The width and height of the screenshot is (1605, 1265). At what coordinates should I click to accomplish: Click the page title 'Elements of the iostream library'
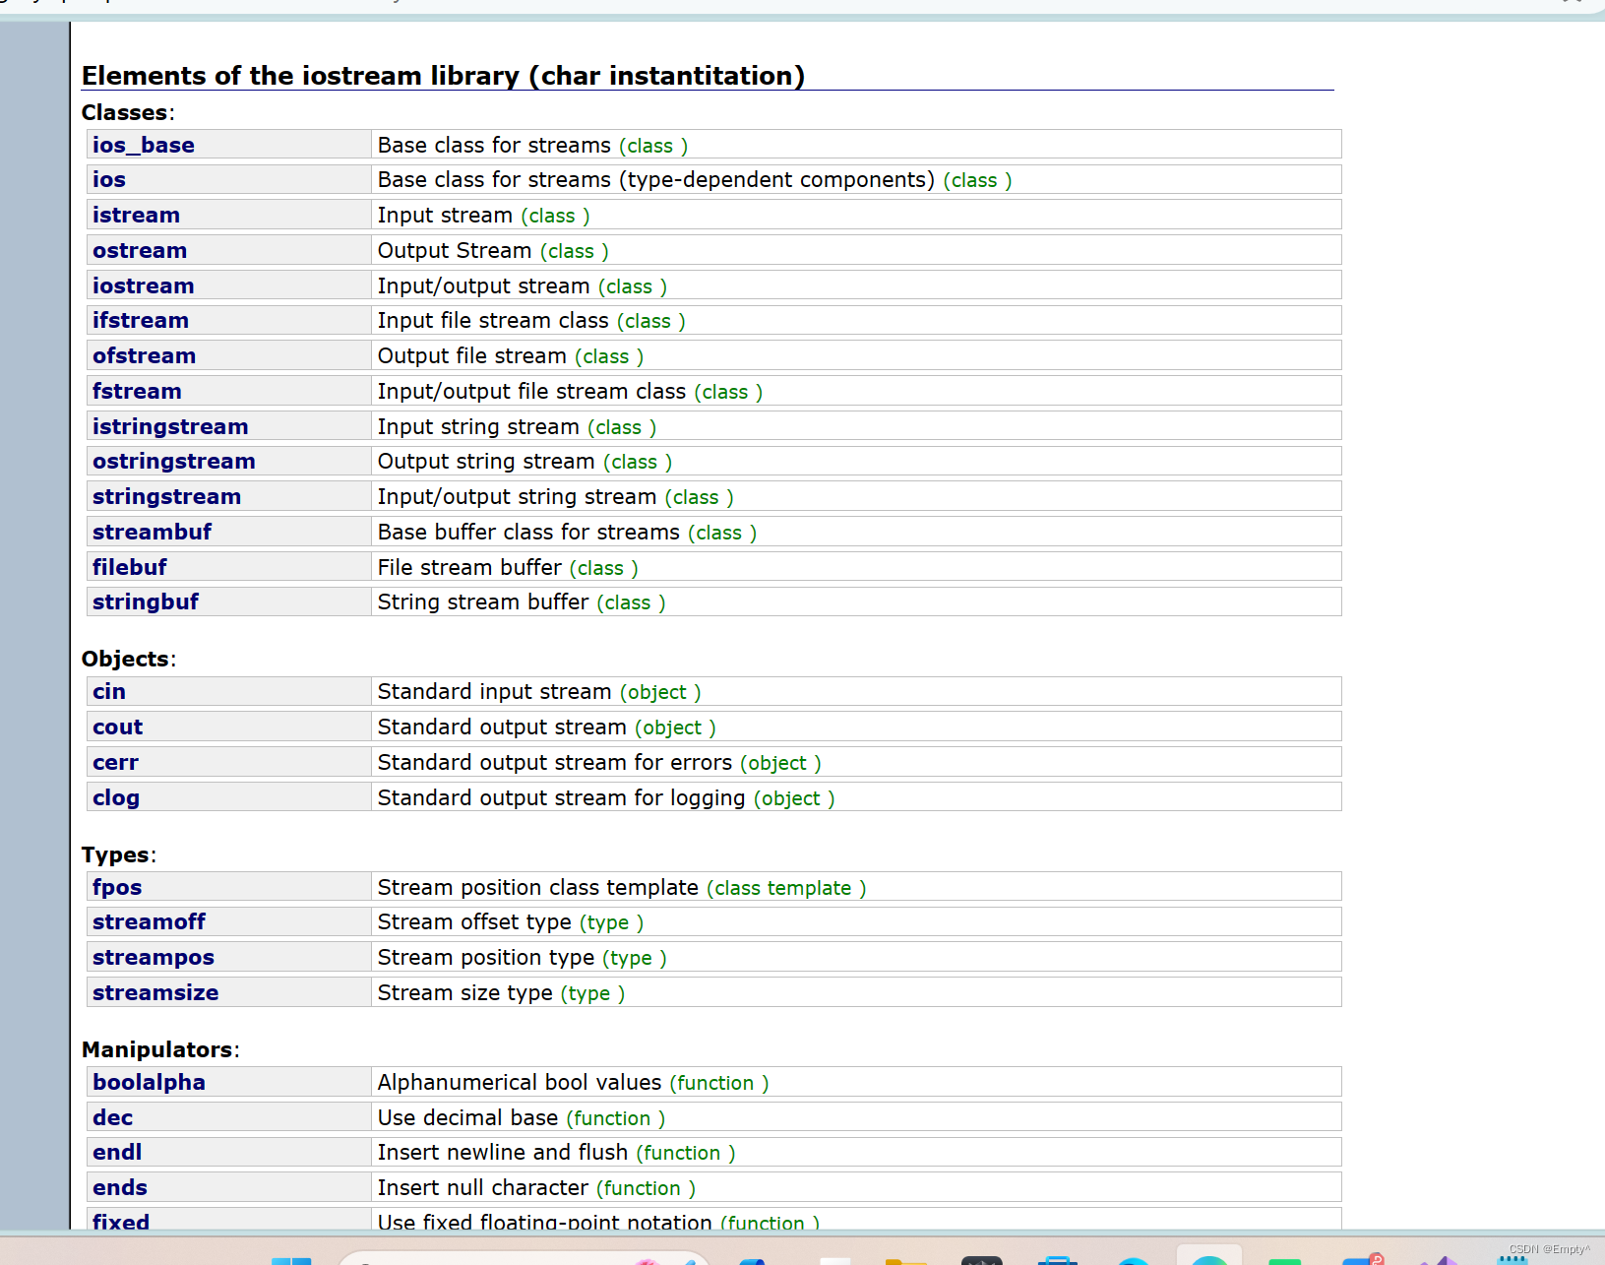(x=443, y=76)
